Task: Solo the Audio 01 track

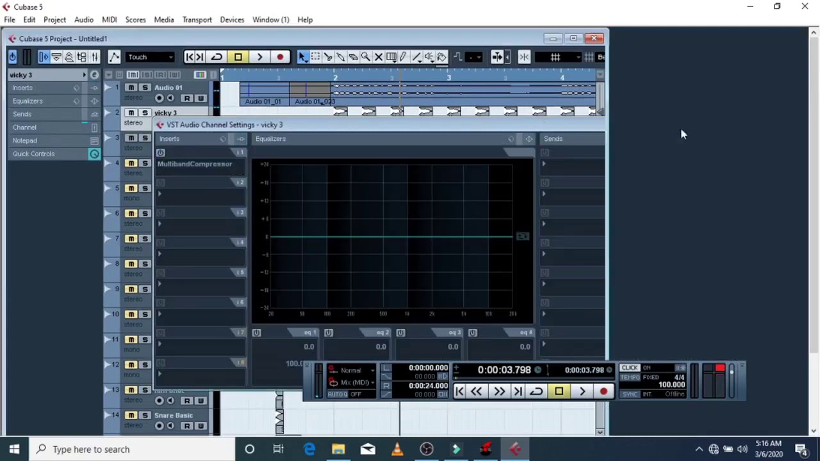Action: 145,88
